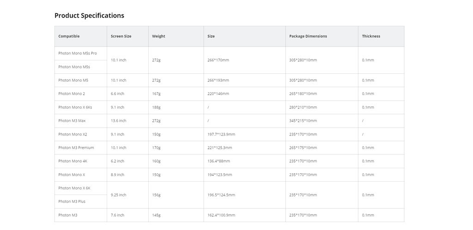Screen dimensions: 473x230
Task: Click Photon Mono 2 thickness 0.1mm
Action: point(368,94)
